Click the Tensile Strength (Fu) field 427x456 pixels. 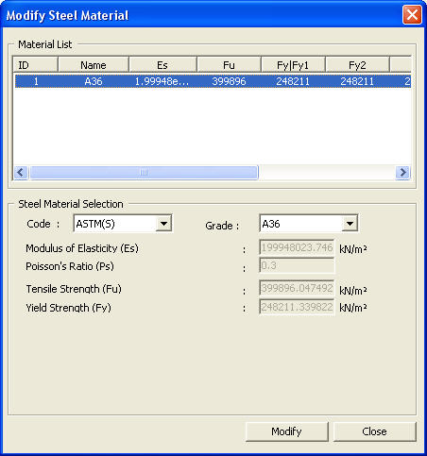tap(297, 288)
